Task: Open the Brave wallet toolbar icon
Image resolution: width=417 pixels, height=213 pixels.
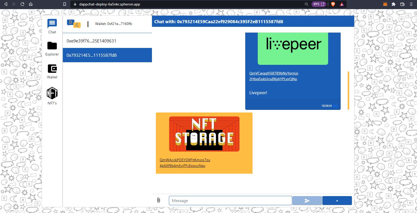Action: [402, 4]
